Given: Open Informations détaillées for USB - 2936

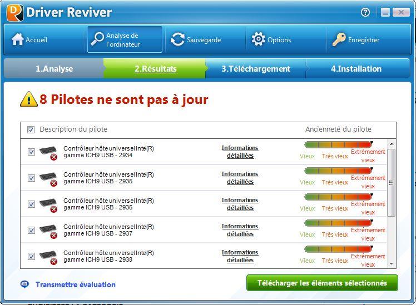Looking at the screenshot, I should click(240, 204).
